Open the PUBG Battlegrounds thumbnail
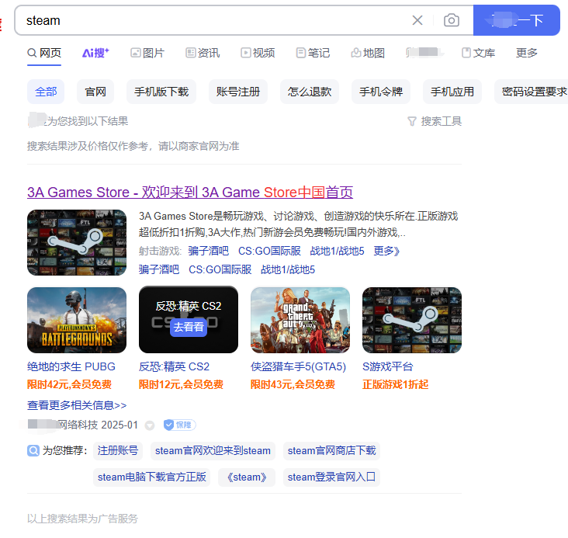568x538 pixels. coord(77,320)
